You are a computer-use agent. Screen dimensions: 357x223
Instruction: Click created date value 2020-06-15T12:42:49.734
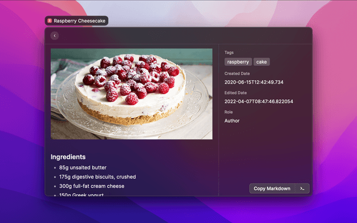(254, 82)
